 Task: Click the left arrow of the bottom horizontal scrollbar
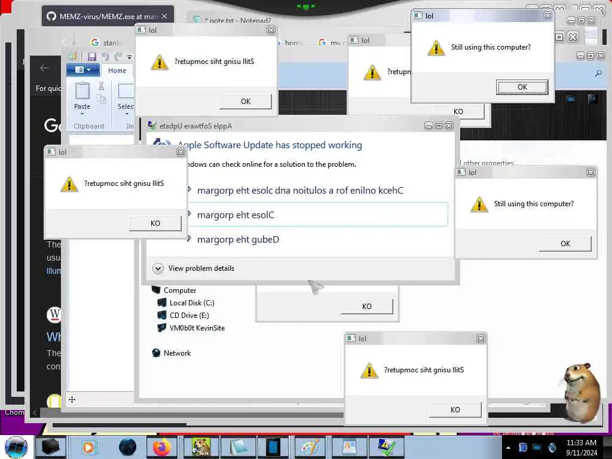tap(35, 412)
